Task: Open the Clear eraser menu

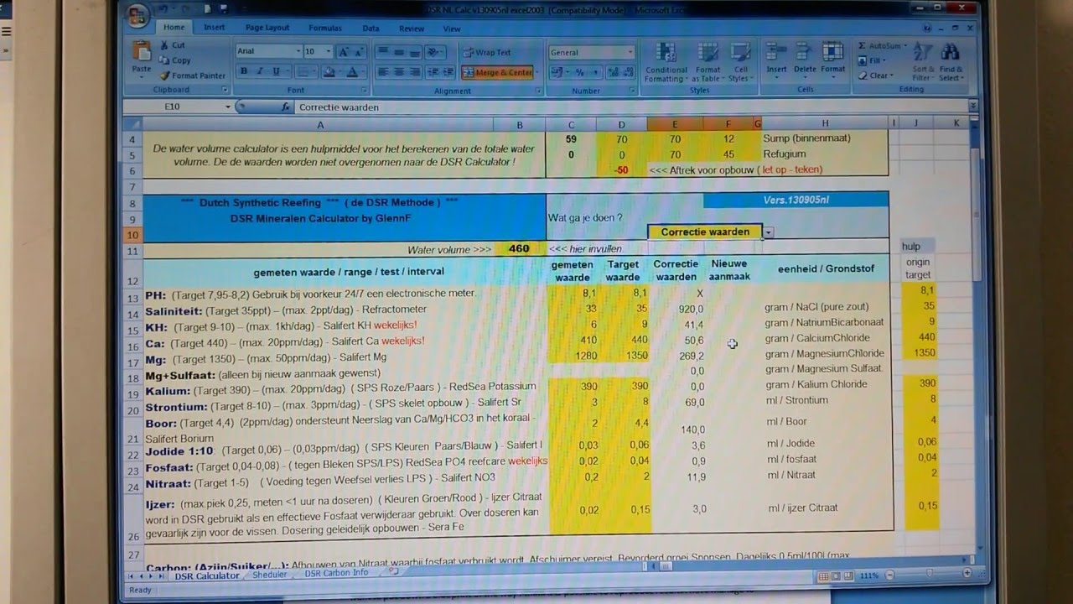Action: 876,75
